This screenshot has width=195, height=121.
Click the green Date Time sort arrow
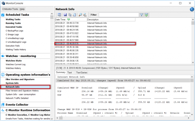[x=69, y=20]
